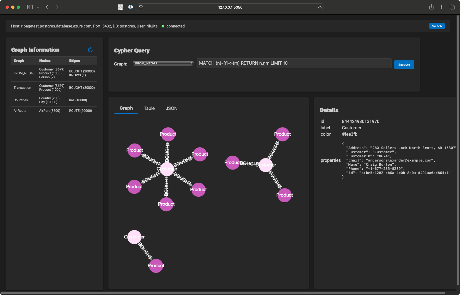Toggle the Safari sidebar
The image size is (460, 295).
[30, 7]
